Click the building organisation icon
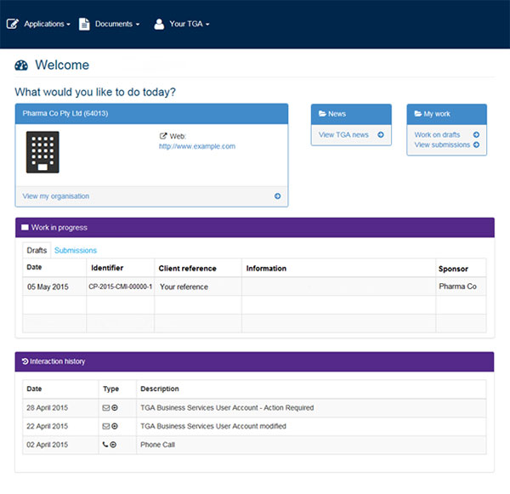 coord(42,153)
